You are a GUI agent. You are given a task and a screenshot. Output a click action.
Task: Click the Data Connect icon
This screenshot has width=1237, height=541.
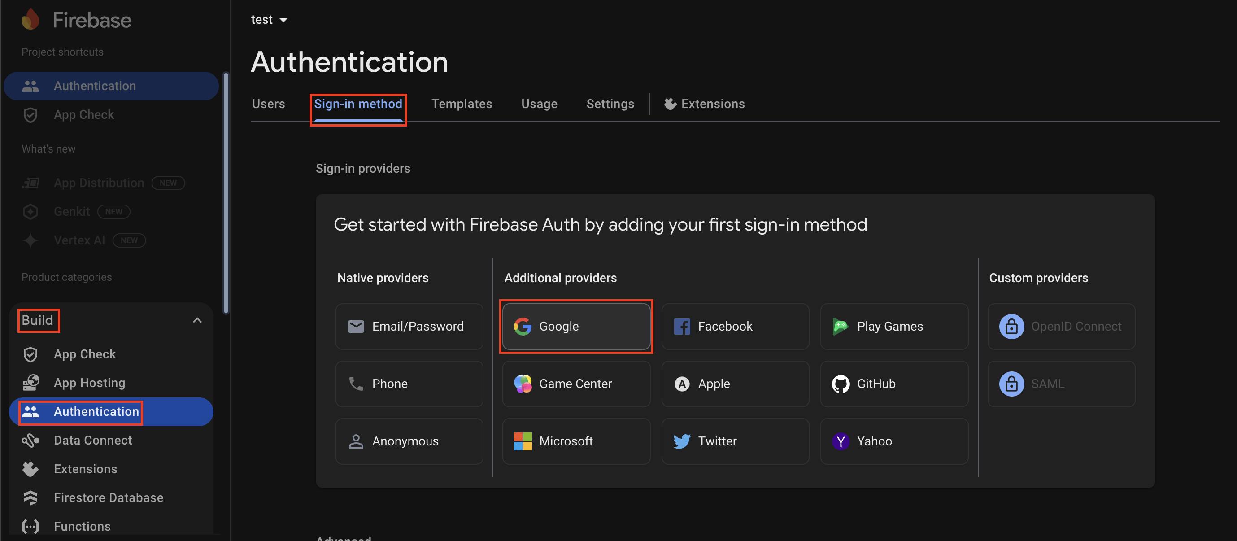[30, 441]
